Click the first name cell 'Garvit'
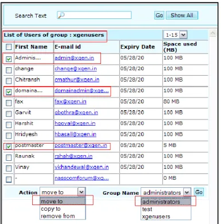Viewport: 221px width, 224px height. (23, 113)
